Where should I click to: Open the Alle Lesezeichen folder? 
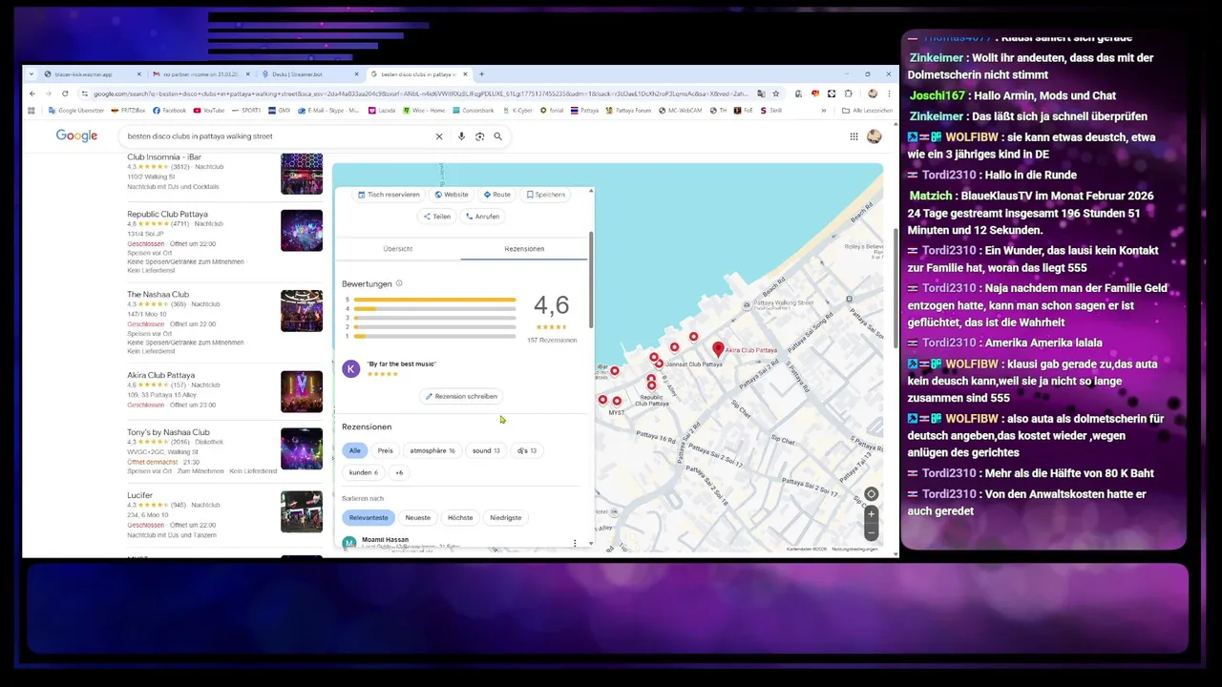pos(868,111)
